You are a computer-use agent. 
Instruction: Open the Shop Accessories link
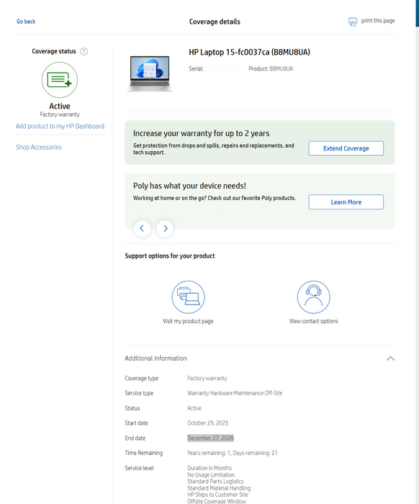tap(39, 147)
